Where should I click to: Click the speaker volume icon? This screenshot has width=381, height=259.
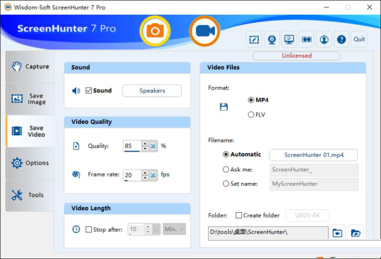76,91
